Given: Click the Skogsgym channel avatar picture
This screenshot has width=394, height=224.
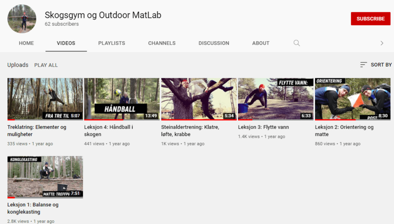Looking at the screenshot, I should 22,19.
